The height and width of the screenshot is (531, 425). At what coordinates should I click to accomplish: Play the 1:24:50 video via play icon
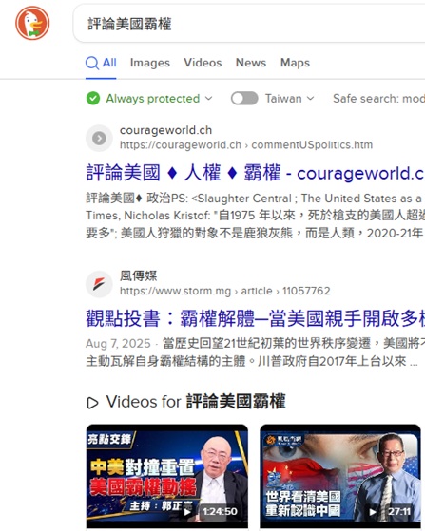(187, 512)
